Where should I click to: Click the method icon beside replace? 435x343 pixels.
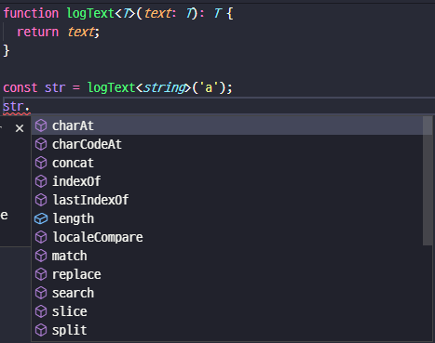pos(41,274)
